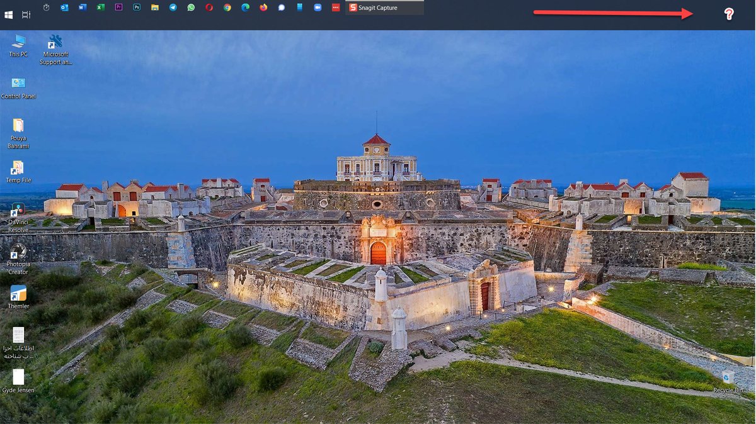Open the Recycle Bin
This screenshot has height=424, width=756.
tap(728, 377)
